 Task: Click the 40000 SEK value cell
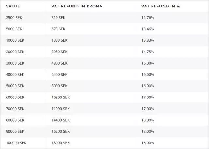15,75
